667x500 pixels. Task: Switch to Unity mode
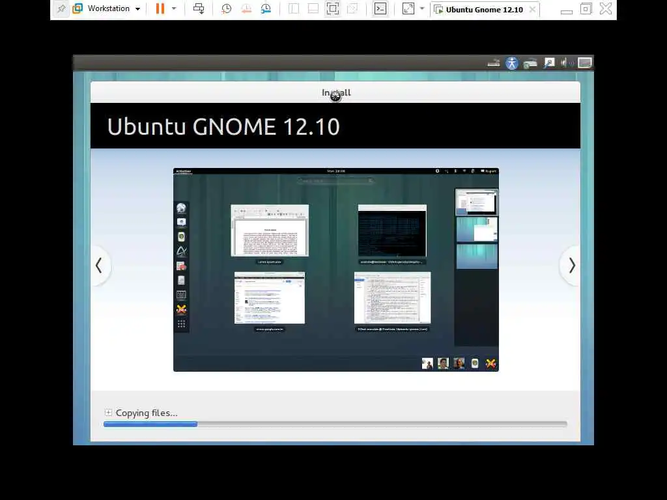[352, 8]
